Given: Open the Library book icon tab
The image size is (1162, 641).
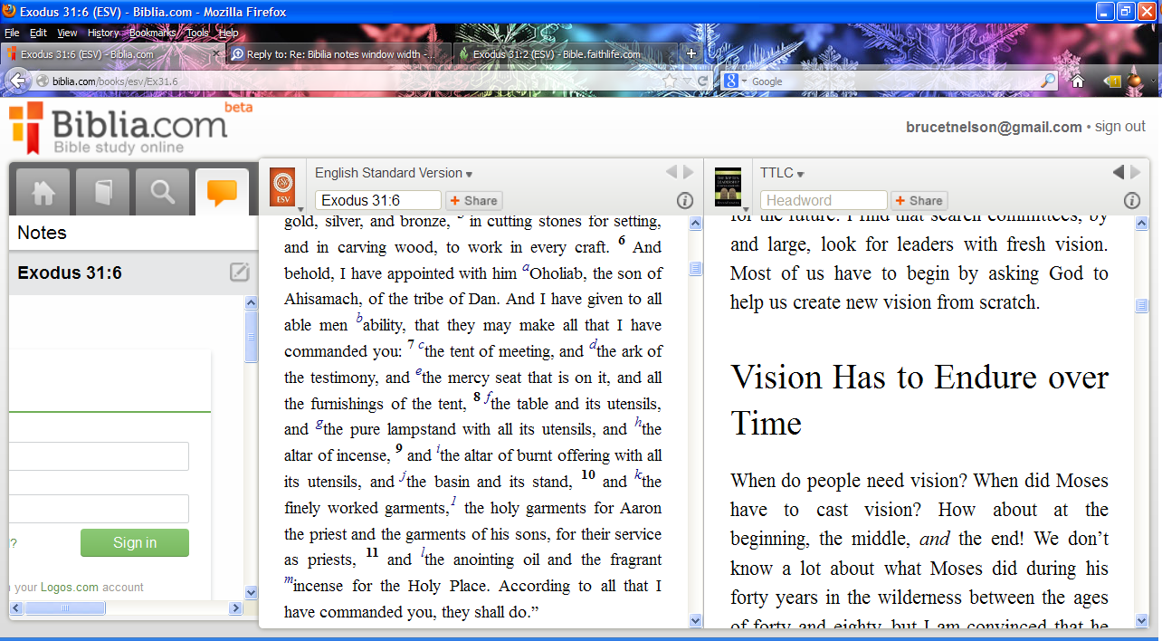Looking at the screenshot, I should pyautogui.click(x=103, y=192).
